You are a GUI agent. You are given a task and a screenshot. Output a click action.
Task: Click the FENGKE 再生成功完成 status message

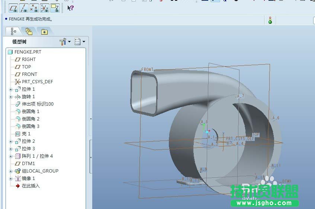point(30,19)
